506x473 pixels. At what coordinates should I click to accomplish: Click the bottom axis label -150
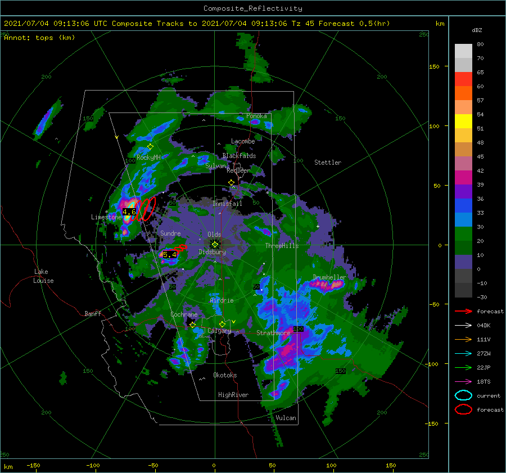coord(33,465)
